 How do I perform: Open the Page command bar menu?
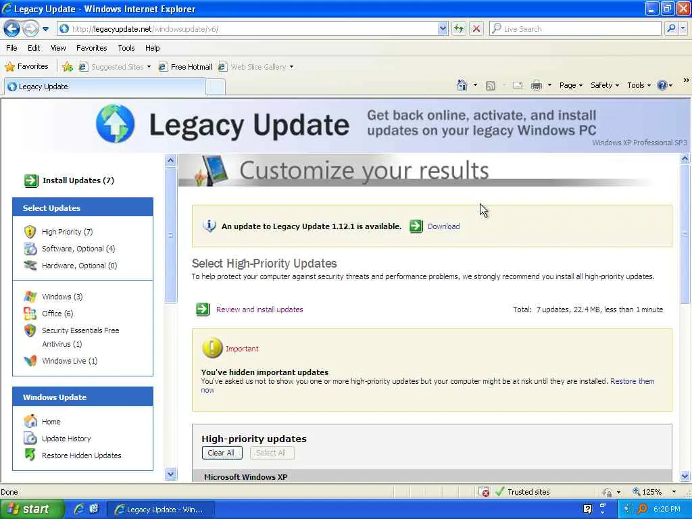(x=570, y=85)
